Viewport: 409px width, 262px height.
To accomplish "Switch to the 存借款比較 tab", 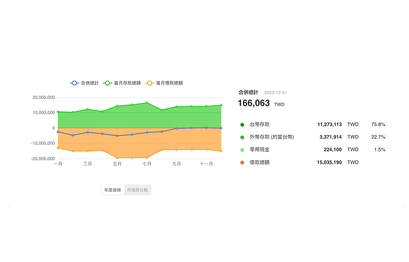I will click(137, 190).
